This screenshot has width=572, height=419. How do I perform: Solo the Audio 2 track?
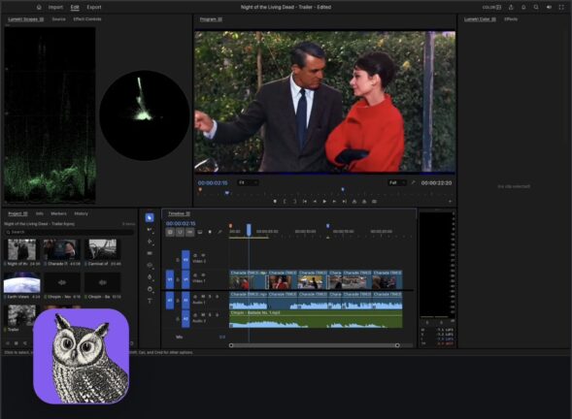pos(210,315)
